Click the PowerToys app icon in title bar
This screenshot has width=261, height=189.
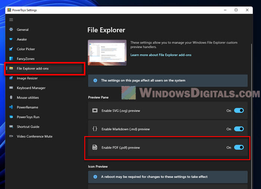[9, 10]
